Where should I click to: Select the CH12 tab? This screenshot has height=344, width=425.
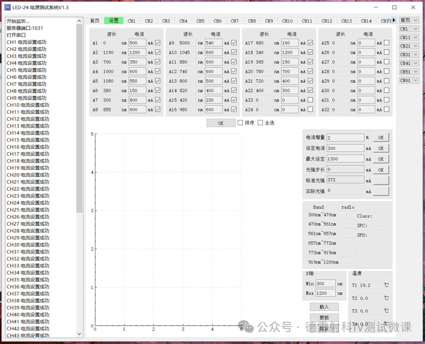[327, 21]
